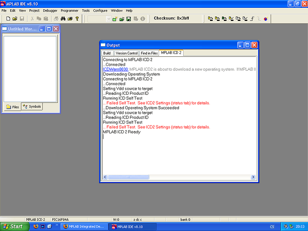Viewport: 308px width, 231px height.
Task: Select the Symbols tab in workspace window
Action: [x=32, y=107]
